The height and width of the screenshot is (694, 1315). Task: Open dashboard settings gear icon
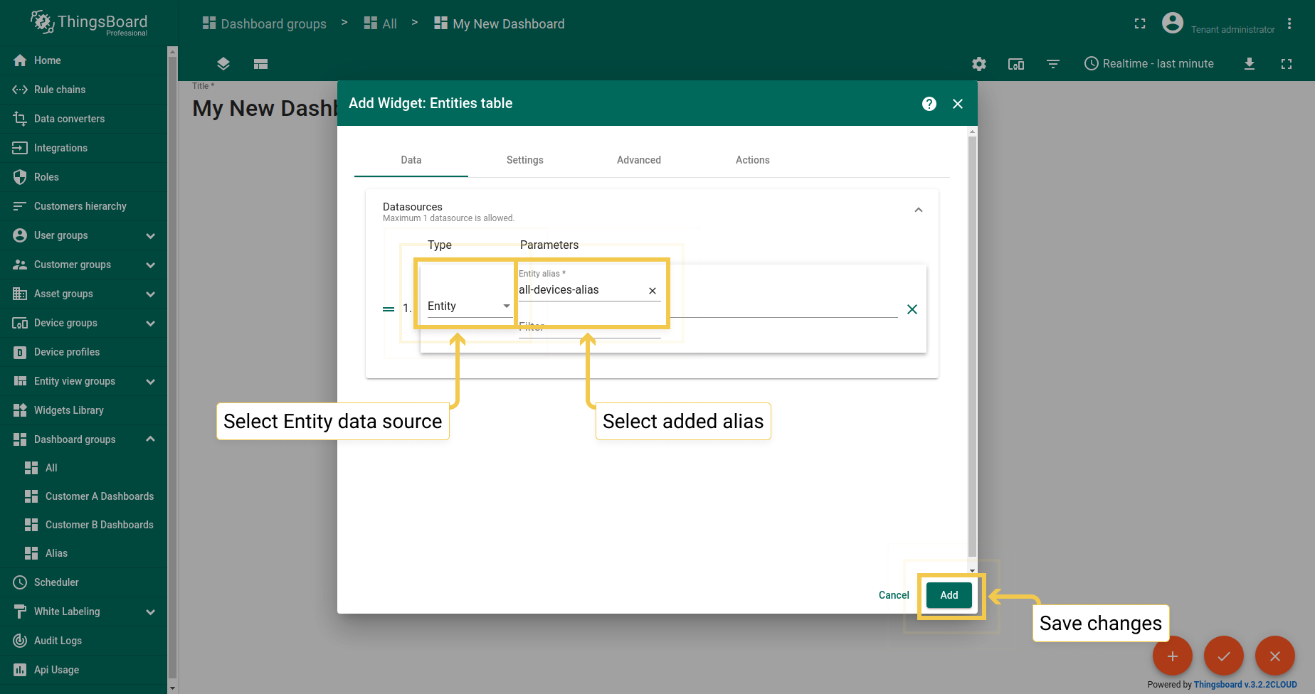tap(979, 64)
